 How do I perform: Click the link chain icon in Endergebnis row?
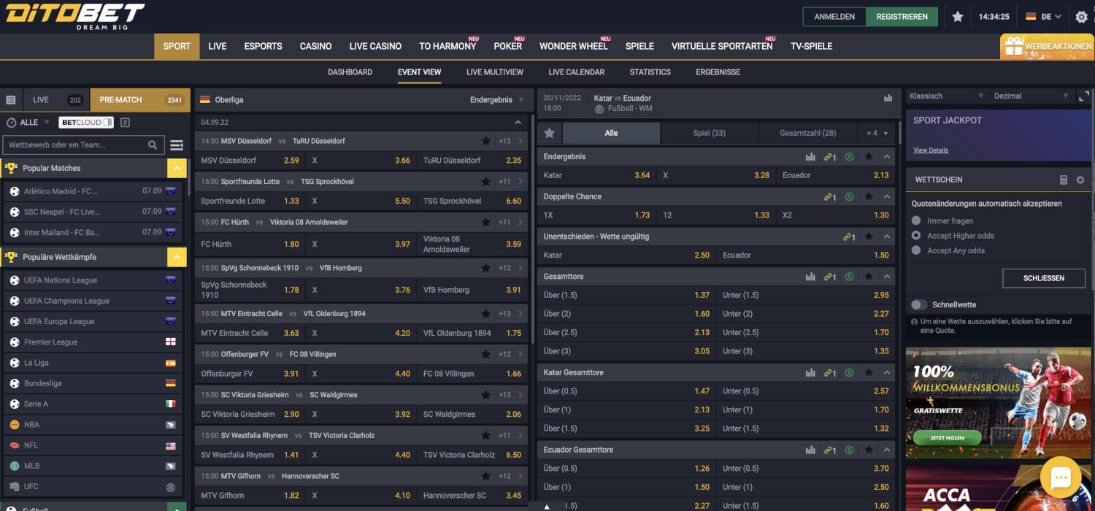click(x=829, y=156)
